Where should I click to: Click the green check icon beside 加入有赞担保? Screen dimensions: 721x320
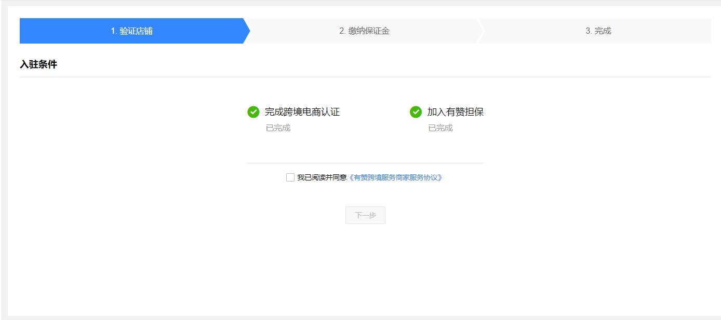click(416, 112)
